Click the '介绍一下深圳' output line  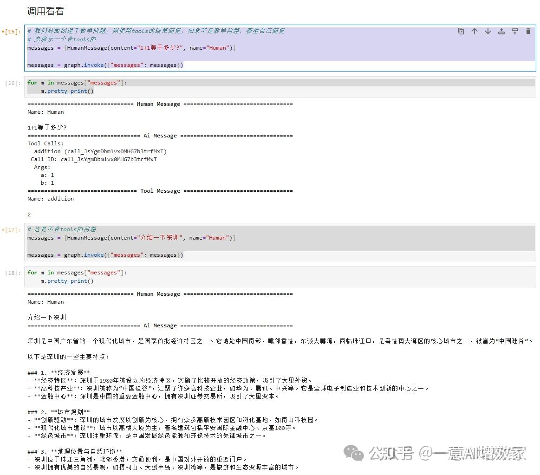coord(47,317)
